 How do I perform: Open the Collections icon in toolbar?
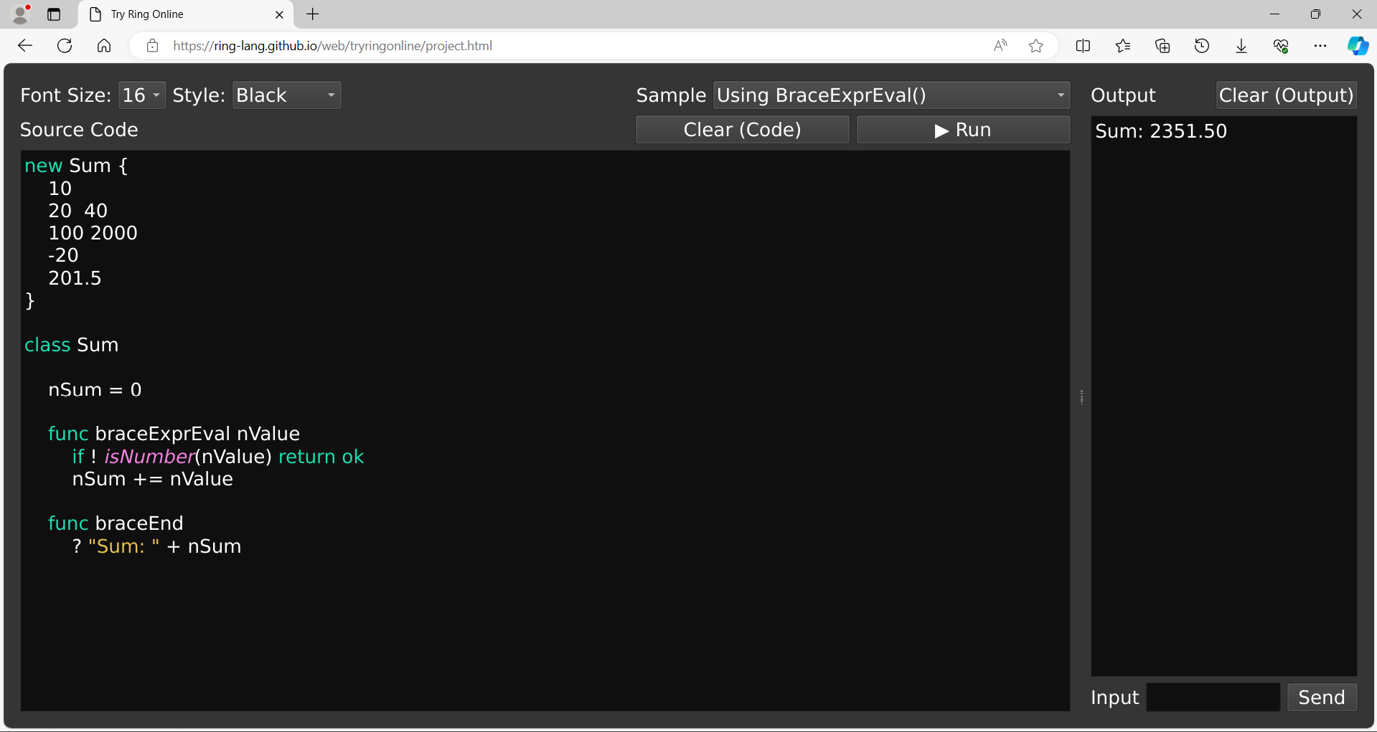click(1162, 46)
